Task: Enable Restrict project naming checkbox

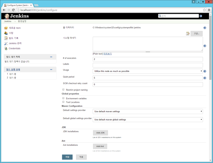Action: [x=63, y=89]
